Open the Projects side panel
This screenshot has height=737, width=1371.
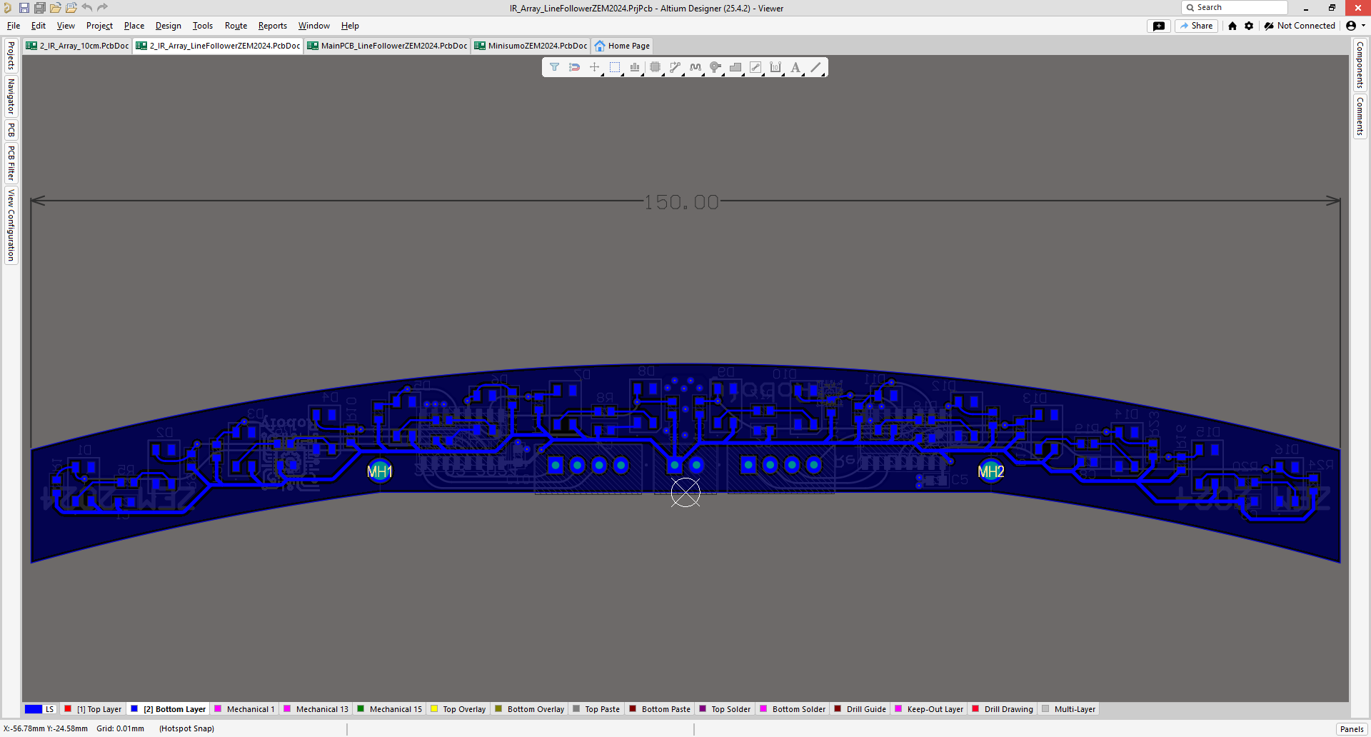tap(11, 56)
